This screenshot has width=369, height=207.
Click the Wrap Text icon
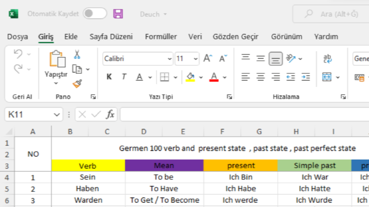coord(327,58)
